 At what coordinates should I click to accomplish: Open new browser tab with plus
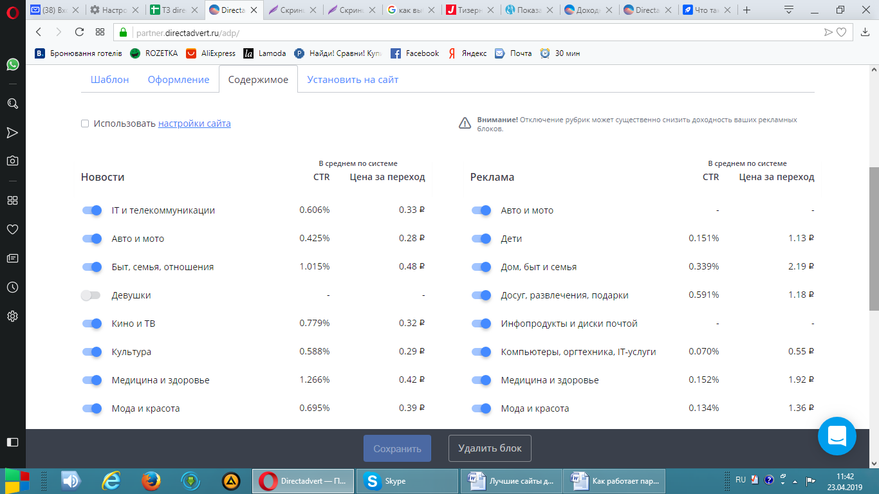coord(746,10)
